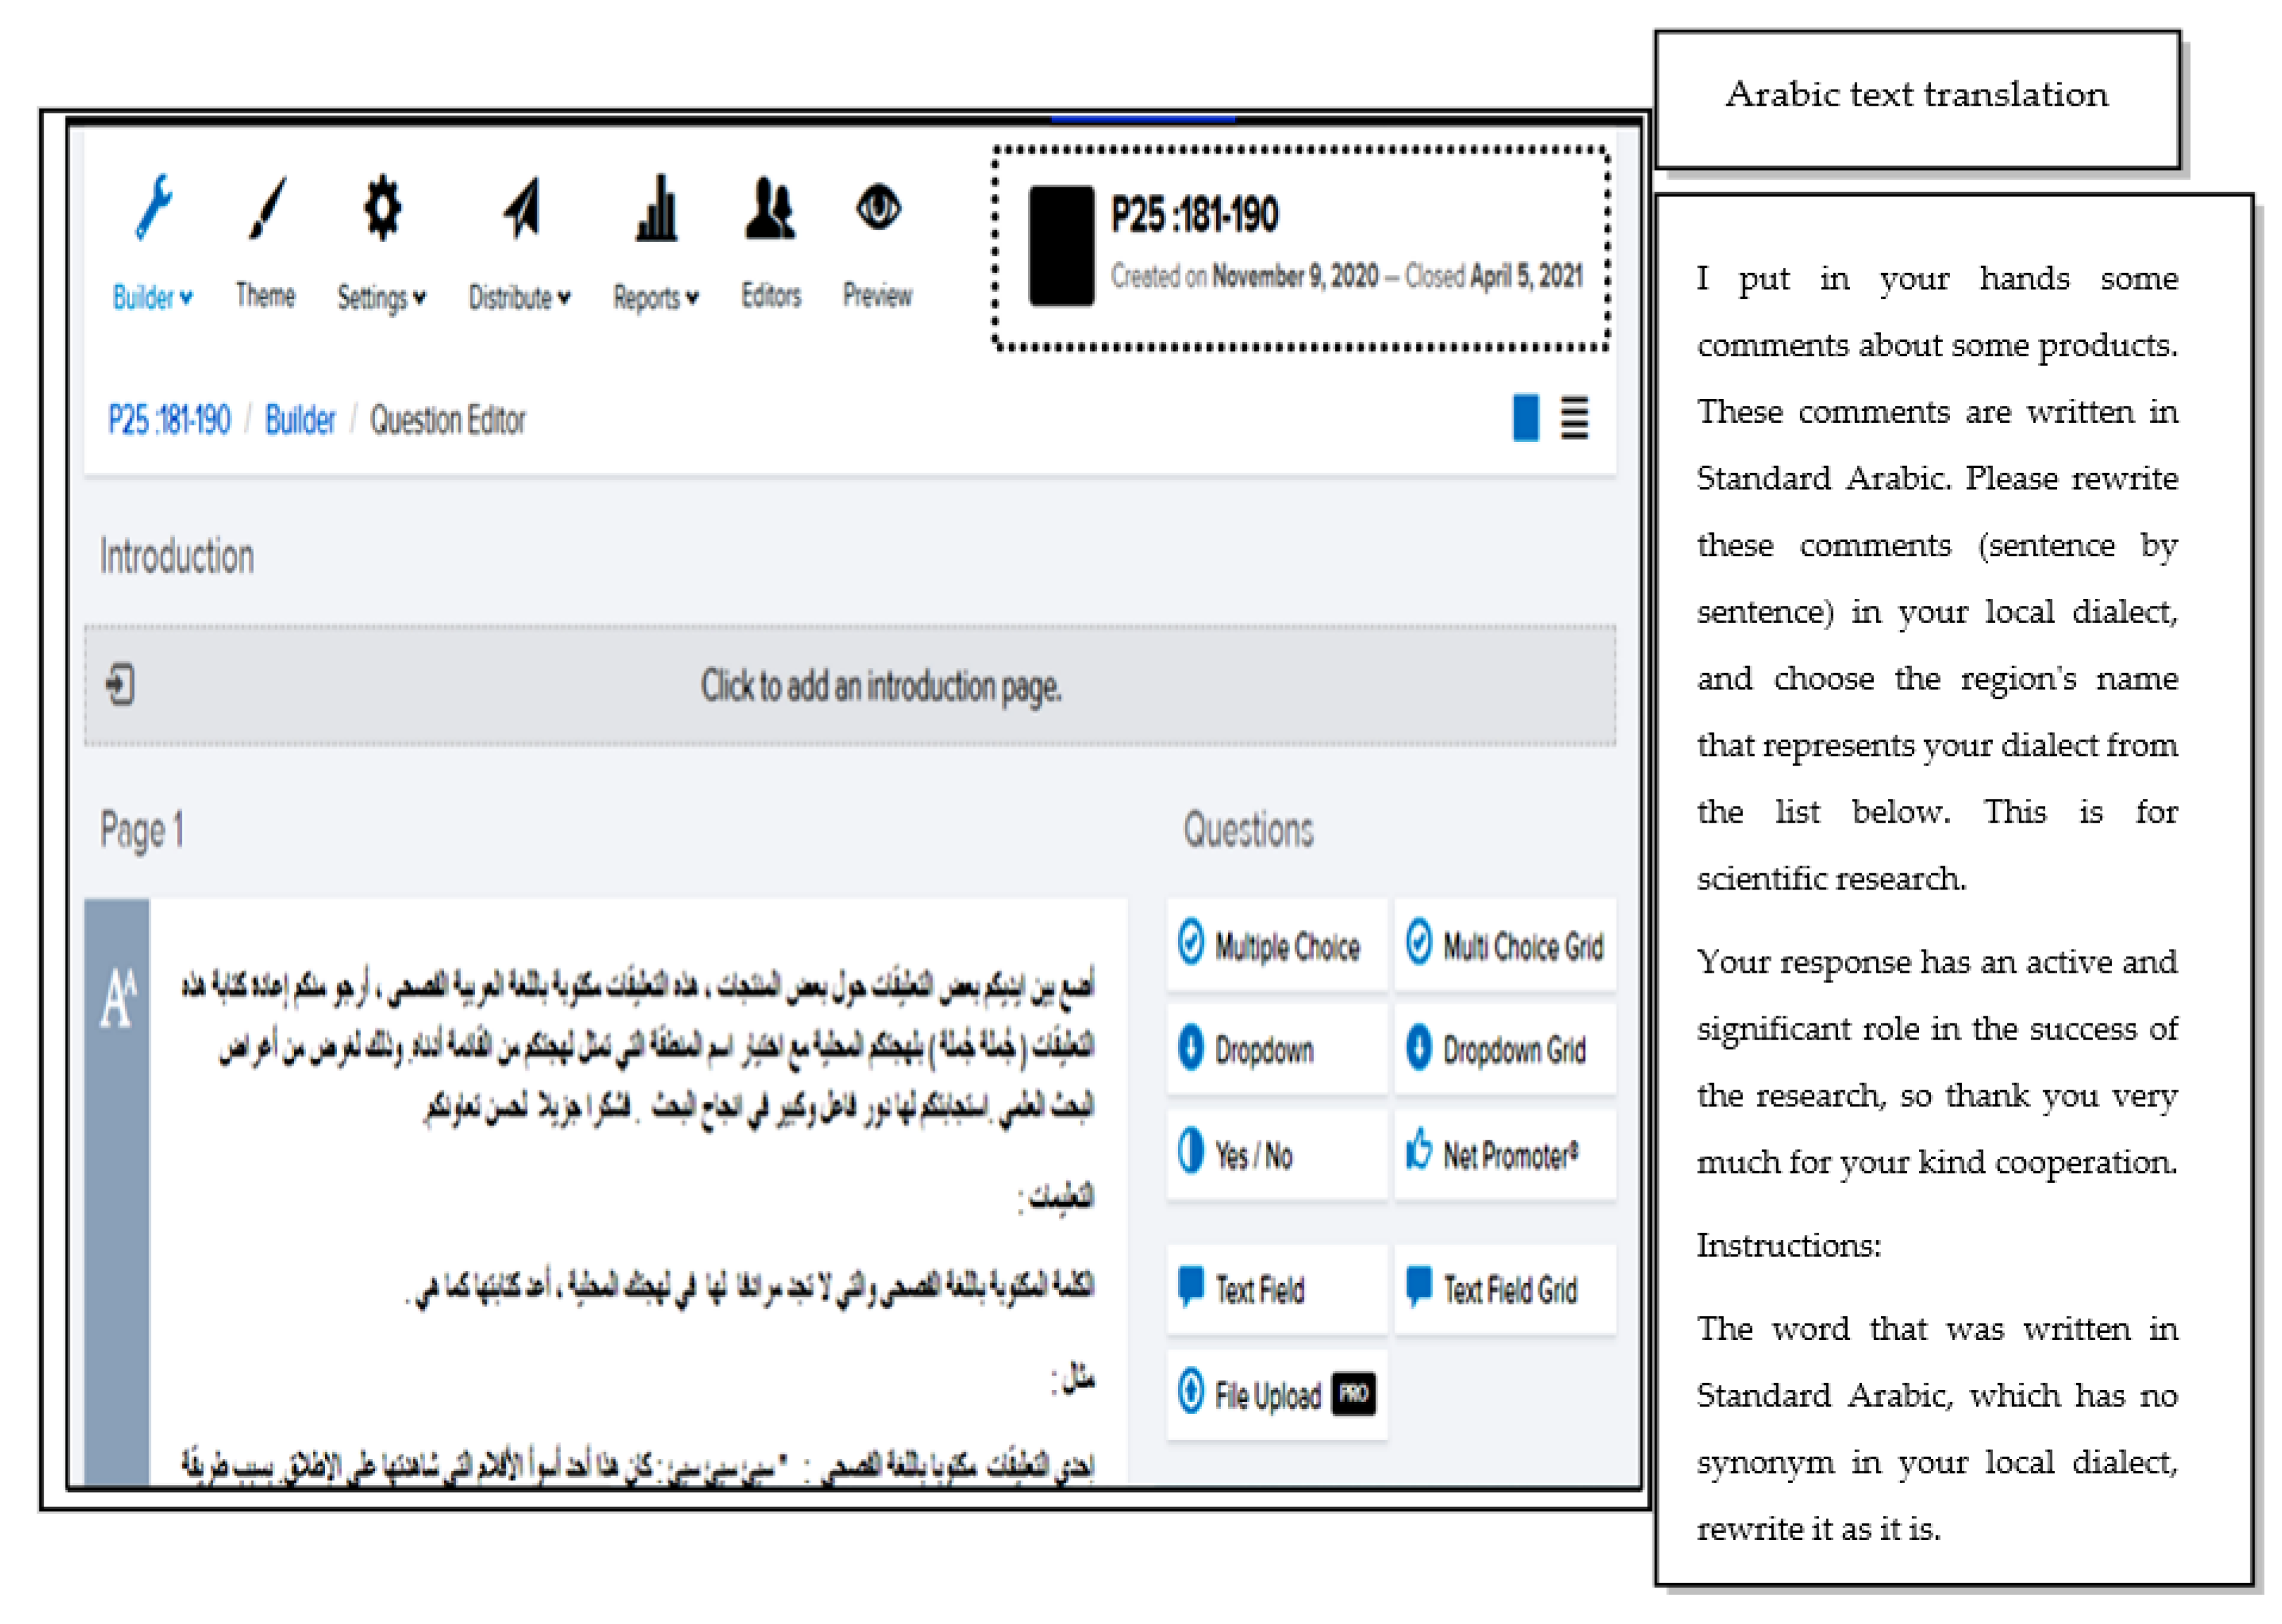Screen dimensions: 2282x1624
Task: Click the Editors people icon
Action: point(769,208)
